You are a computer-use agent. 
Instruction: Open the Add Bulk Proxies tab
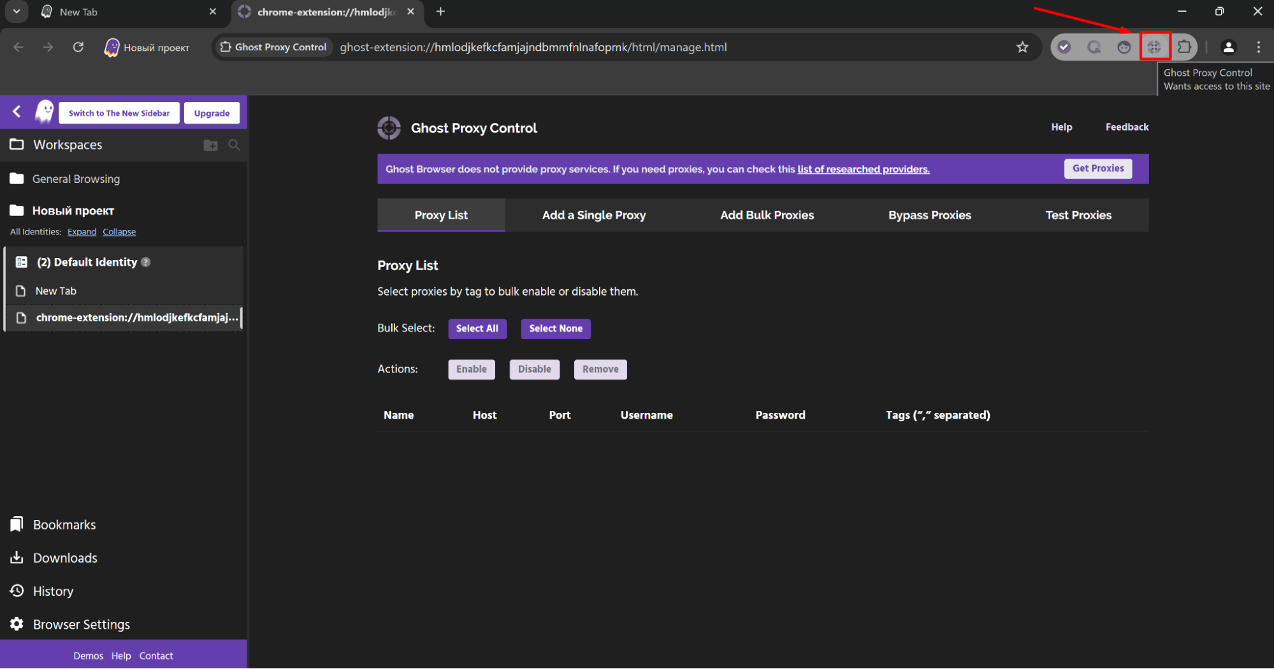(x=767, y=215)
